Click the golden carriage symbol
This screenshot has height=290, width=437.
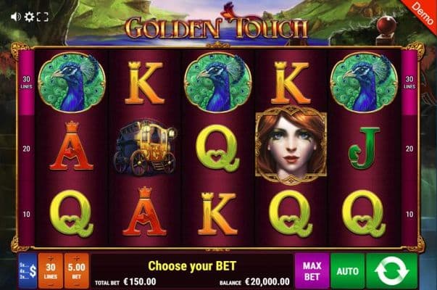tap(145, 148)
